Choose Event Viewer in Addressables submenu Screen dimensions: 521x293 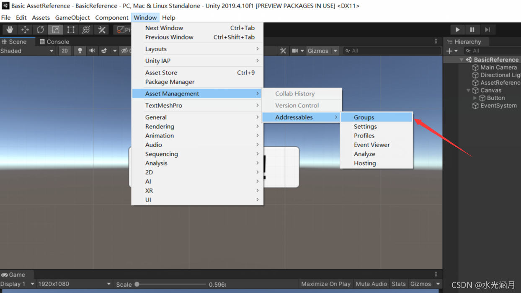377,145
